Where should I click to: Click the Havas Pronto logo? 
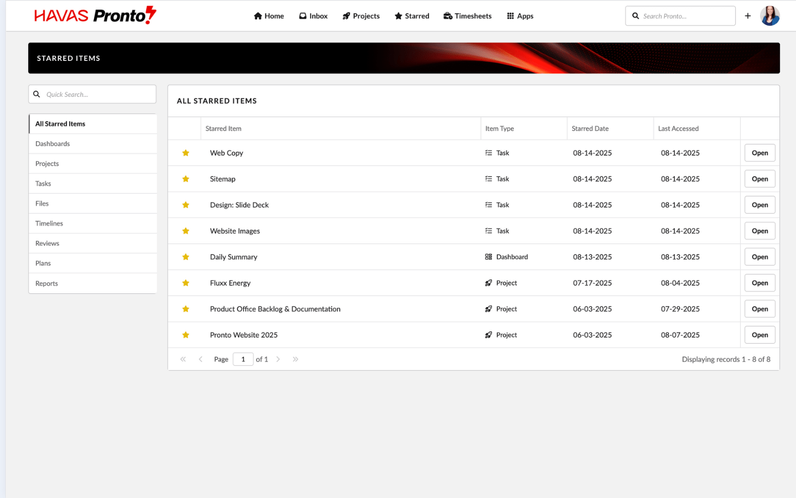point(95,15)
